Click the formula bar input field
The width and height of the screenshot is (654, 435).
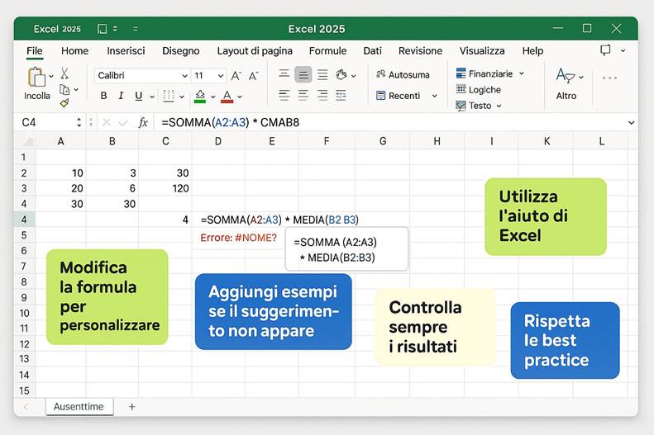(390, 122)
